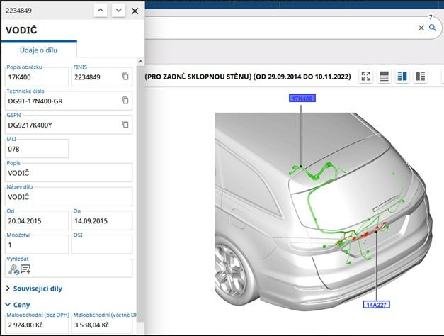Click the Množství quantity field
This screenshot has width=444, height=336.
[37, 244]
